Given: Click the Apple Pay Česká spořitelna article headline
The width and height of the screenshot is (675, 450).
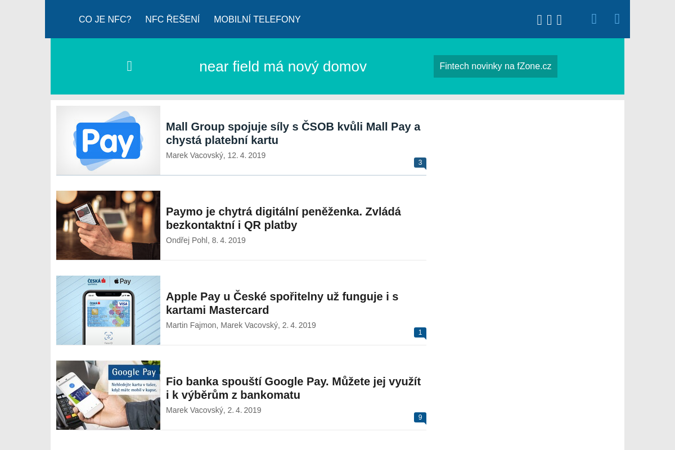Looking at the screenshot, I should tap(282, 303).
